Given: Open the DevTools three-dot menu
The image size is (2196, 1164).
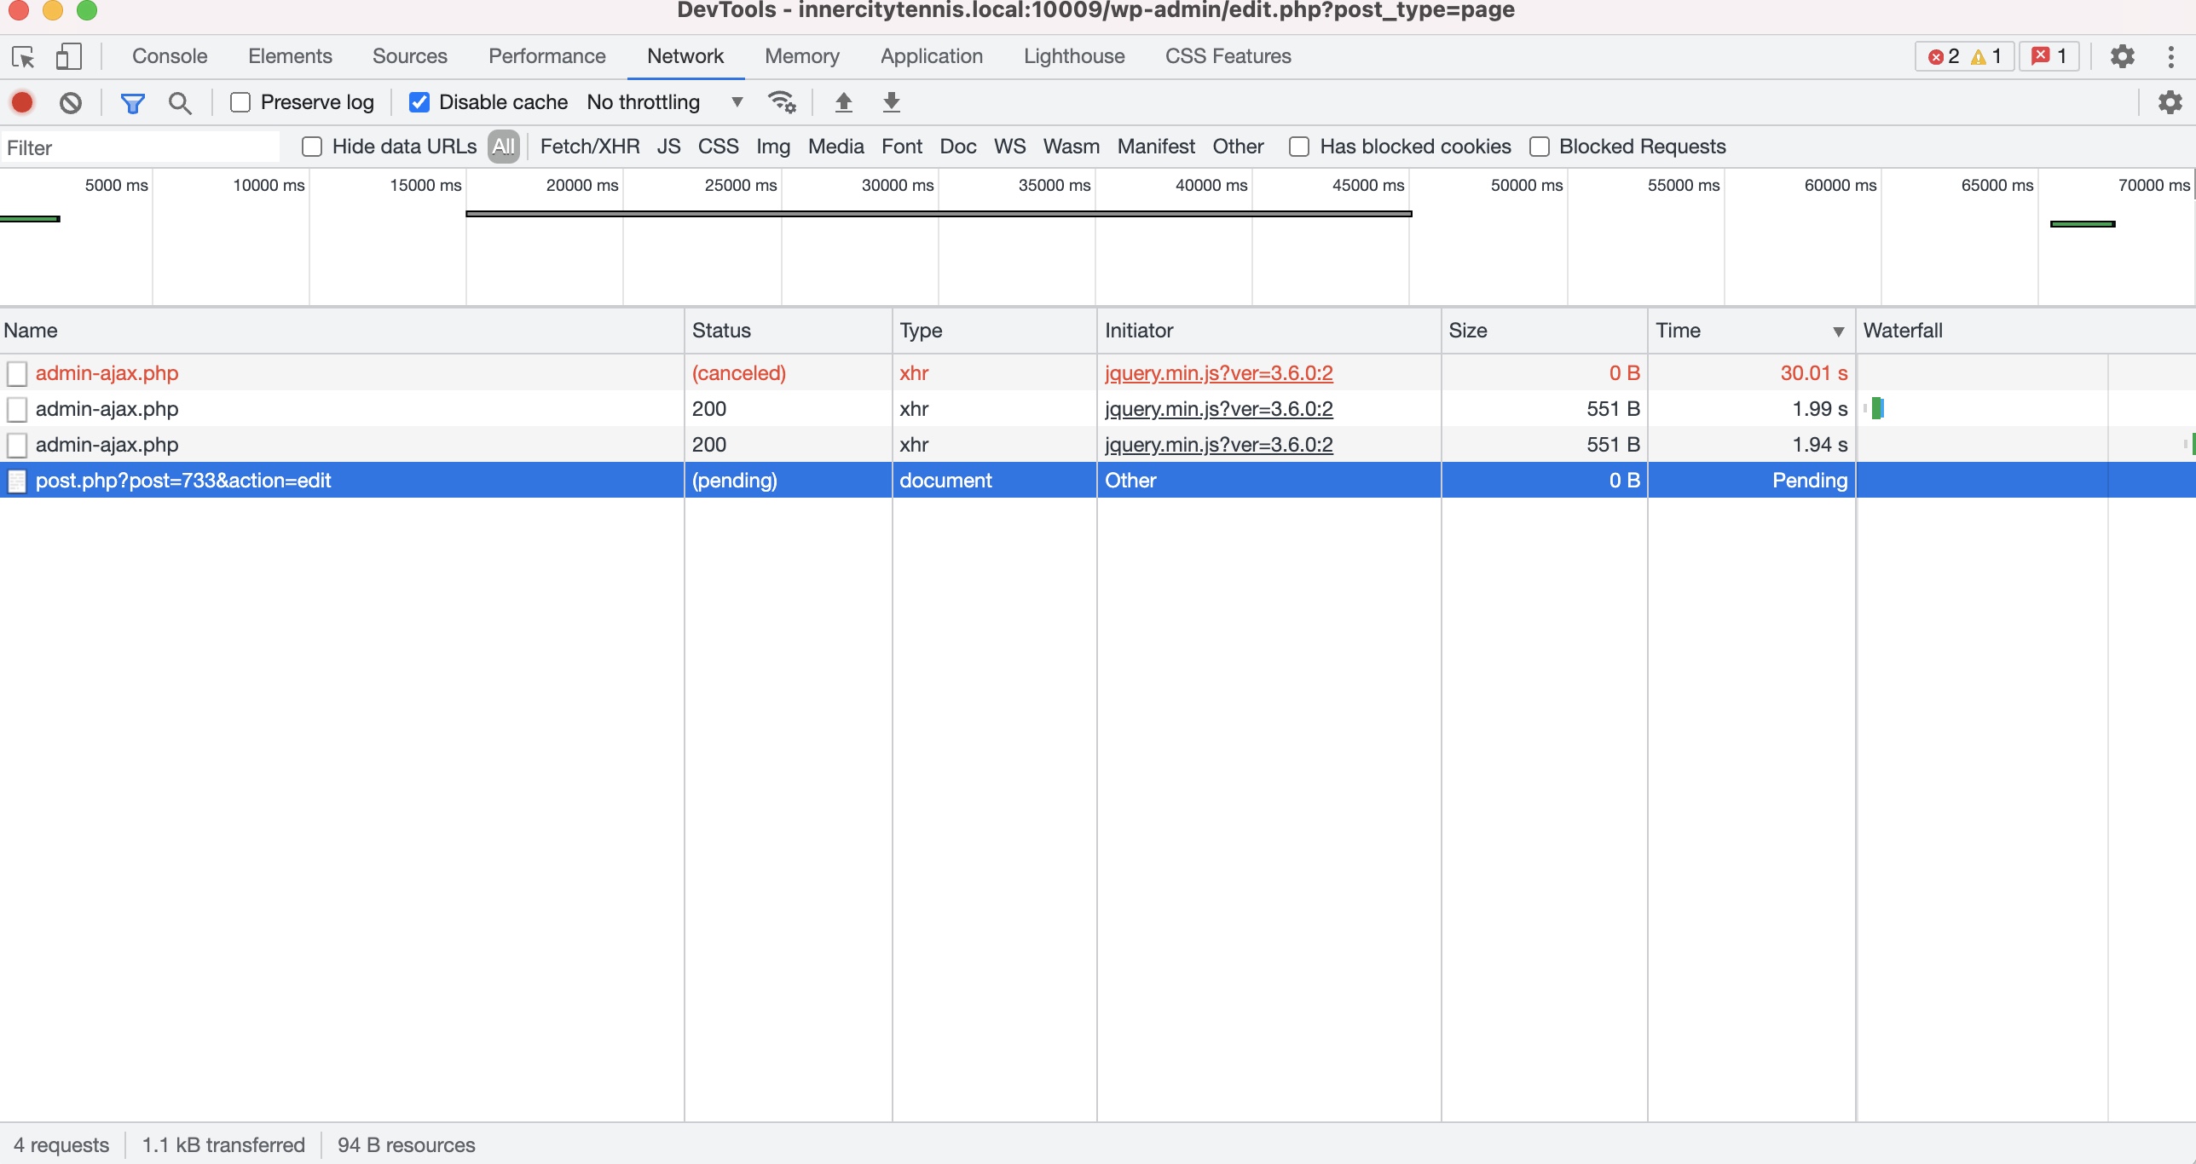Looking at the screenshot, I should point(2170,57).
